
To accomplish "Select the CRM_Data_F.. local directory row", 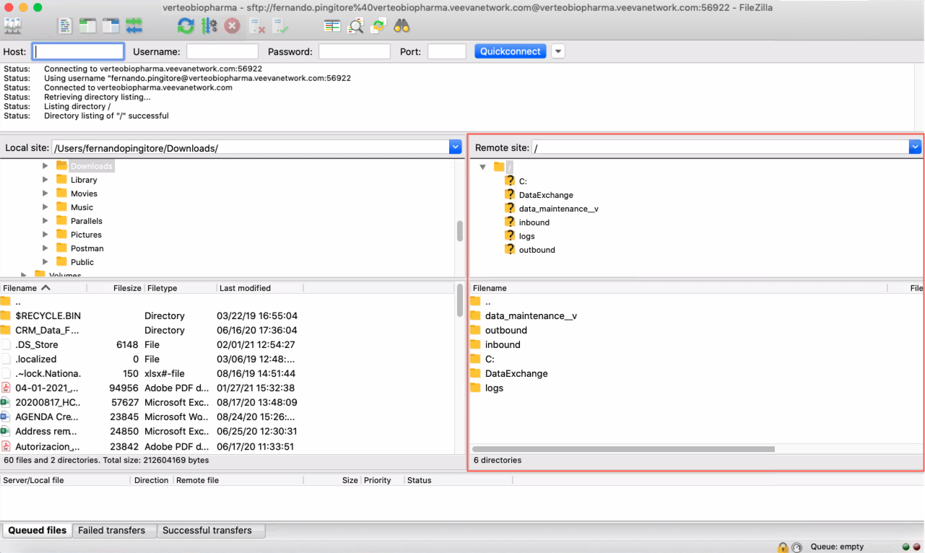I will tap(227, 330).
